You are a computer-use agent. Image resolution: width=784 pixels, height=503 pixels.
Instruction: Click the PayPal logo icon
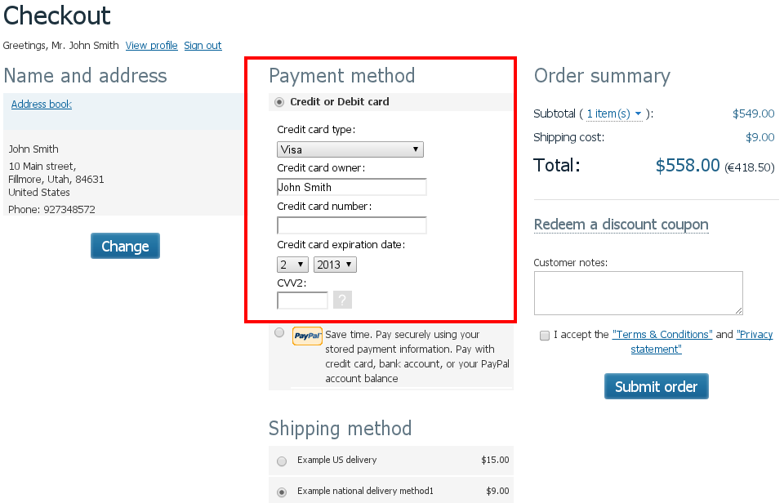[307, 336]
